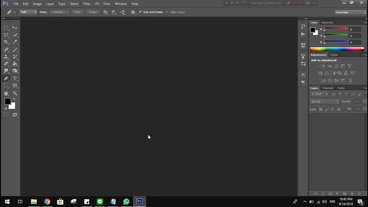Select the Brush tool
This screenshot has height=207, width=368.
[15, 49]
